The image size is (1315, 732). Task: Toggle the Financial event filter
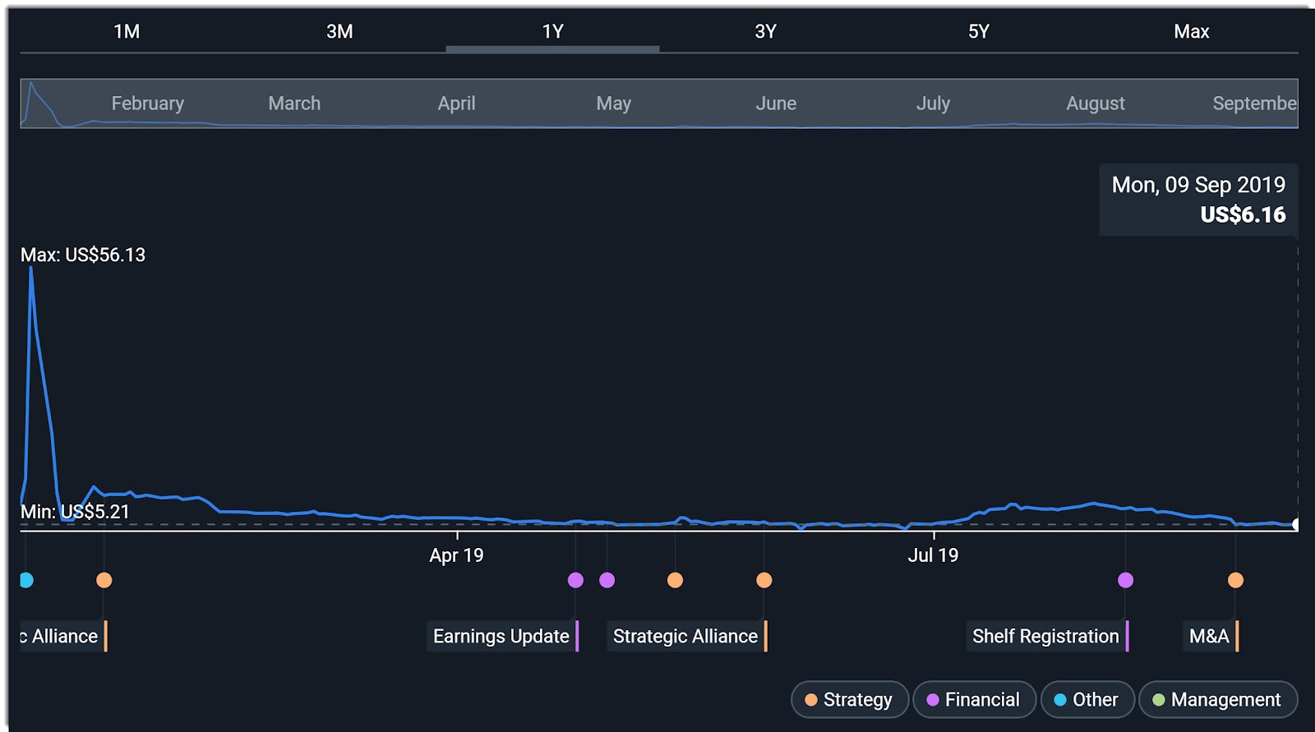coord(974,700)
